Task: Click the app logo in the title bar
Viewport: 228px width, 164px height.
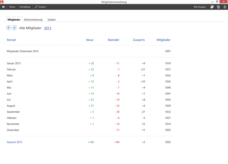Action: pos(2,2)
